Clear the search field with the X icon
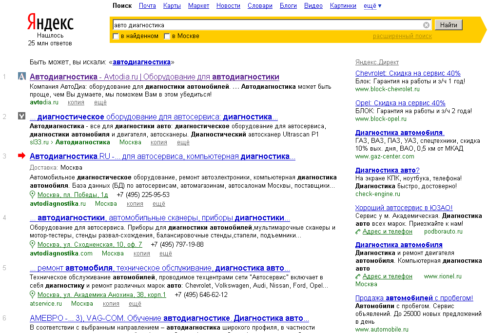The image size is (488, 333). (426, 25)
